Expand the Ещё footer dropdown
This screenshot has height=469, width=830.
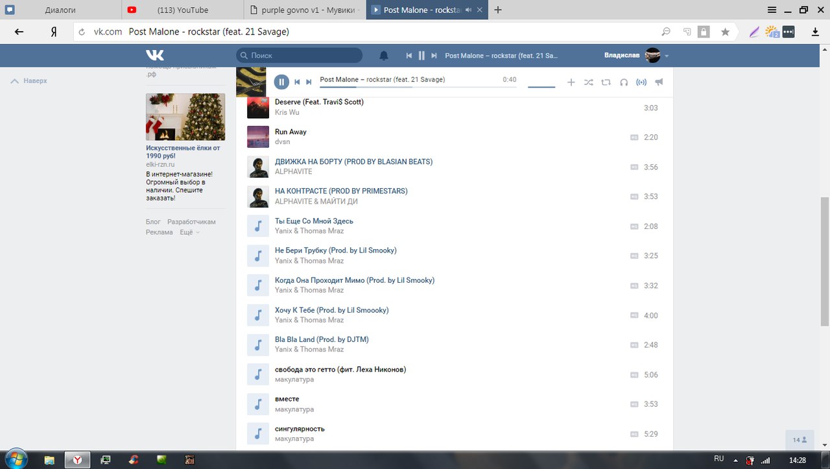189,232
